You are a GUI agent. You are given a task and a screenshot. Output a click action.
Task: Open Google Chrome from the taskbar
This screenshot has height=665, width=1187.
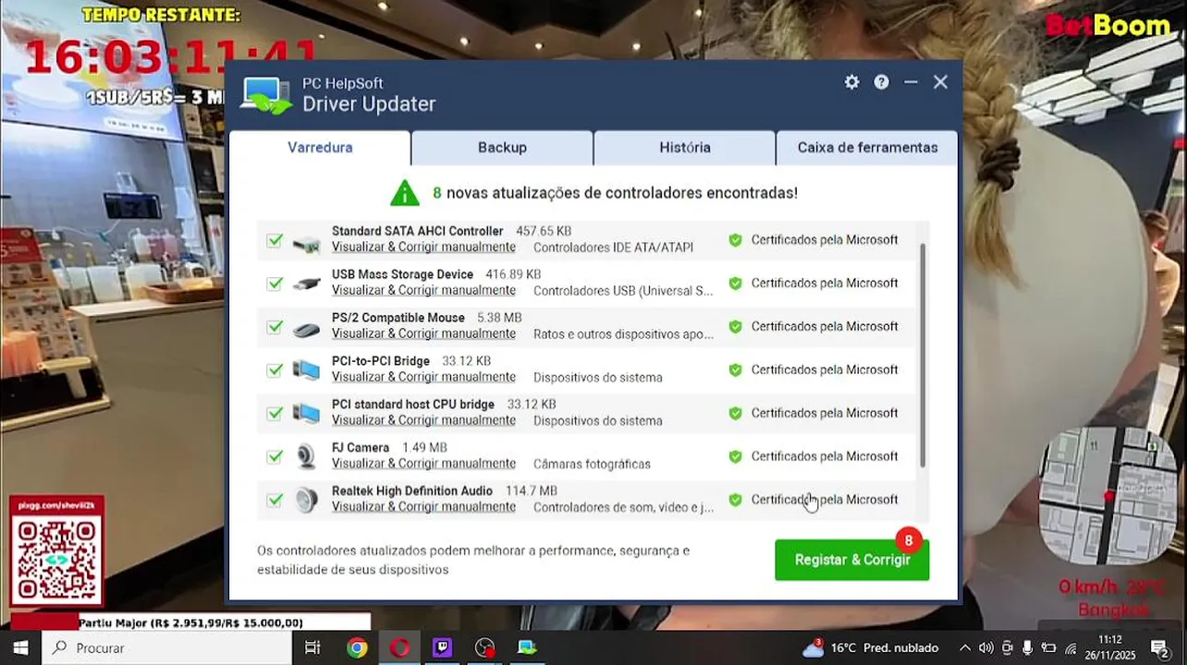[x=357, y=647]
